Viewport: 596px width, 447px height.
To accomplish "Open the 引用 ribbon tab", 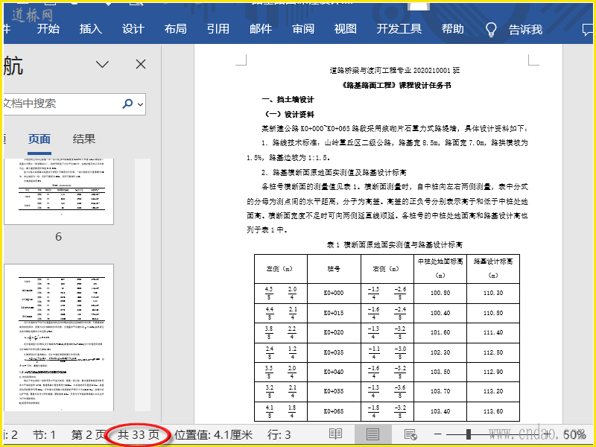I will (x=218, y=29).
